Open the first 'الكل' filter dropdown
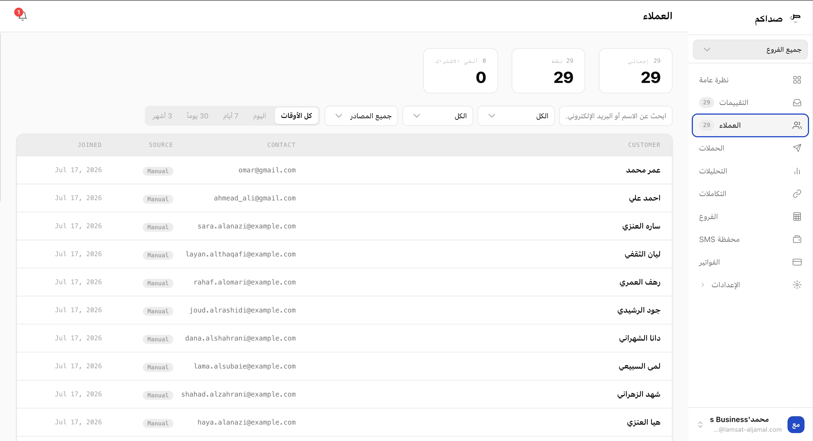Viewport: 813px width, 441px height. click(x=516, y=116)
